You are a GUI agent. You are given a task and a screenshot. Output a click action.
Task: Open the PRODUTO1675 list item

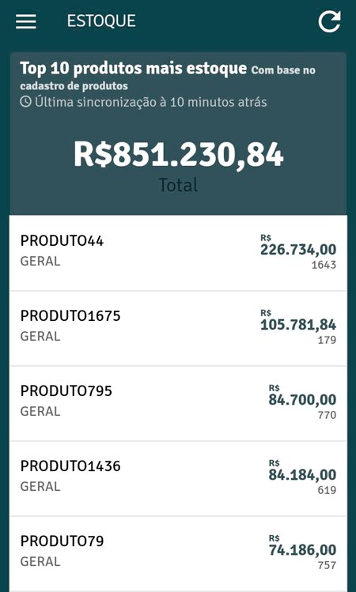178,328
